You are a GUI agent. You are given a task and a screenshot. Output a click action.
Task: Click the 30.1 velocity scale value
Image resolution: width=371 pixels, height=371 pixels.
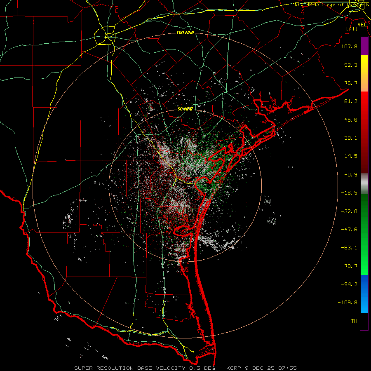click(351, 138)
